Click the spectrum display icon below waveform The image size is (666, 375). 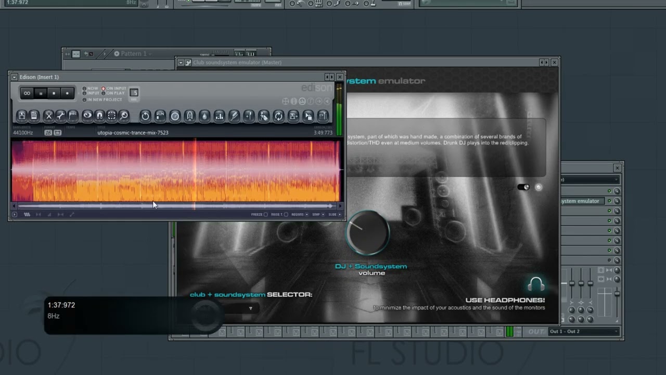click(27, 215)
